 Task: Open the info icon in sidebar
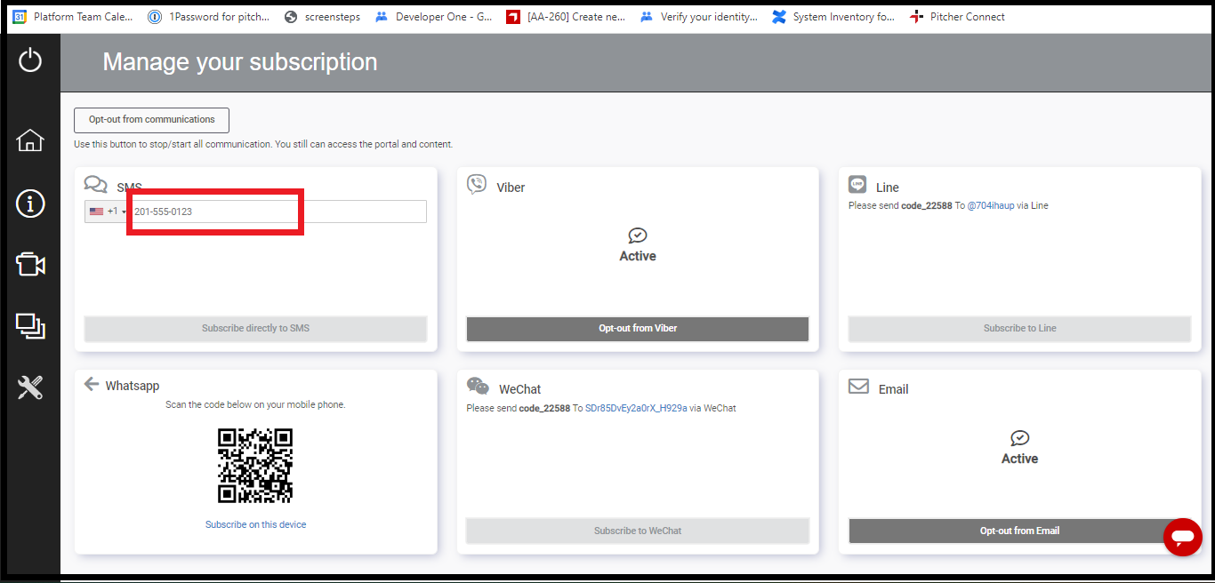pyautogui.click(x=30, y=204)
